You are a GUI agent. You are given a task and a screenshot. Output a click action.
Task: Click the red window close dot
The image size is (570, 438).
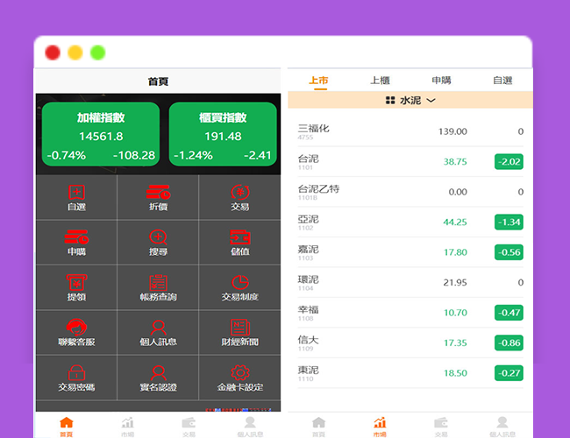[53, 53]
